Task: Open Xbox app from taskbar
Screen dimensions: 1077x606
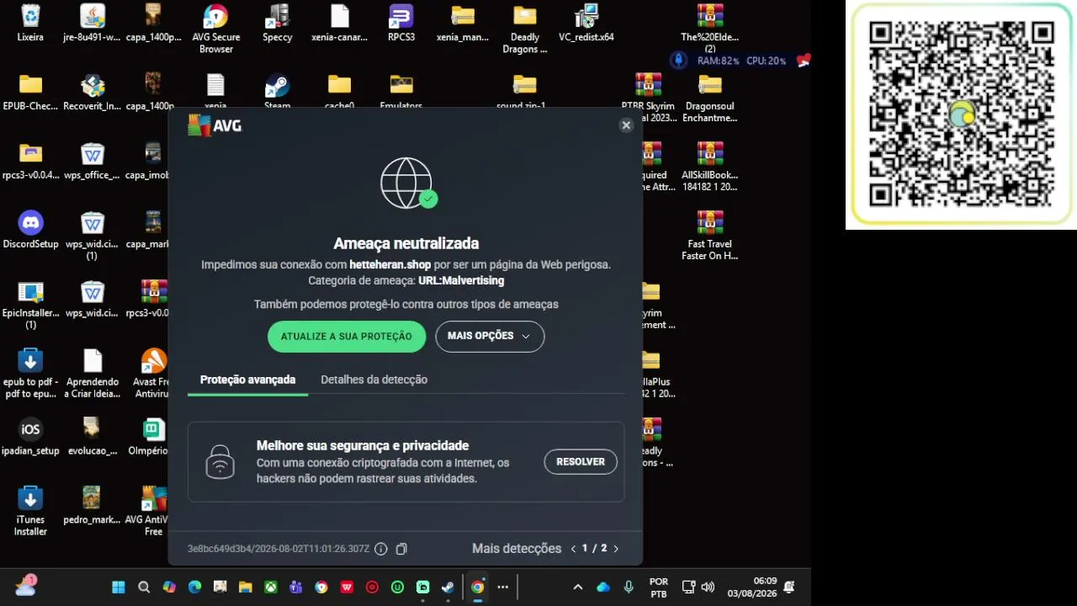Action: tap(271, 587)
